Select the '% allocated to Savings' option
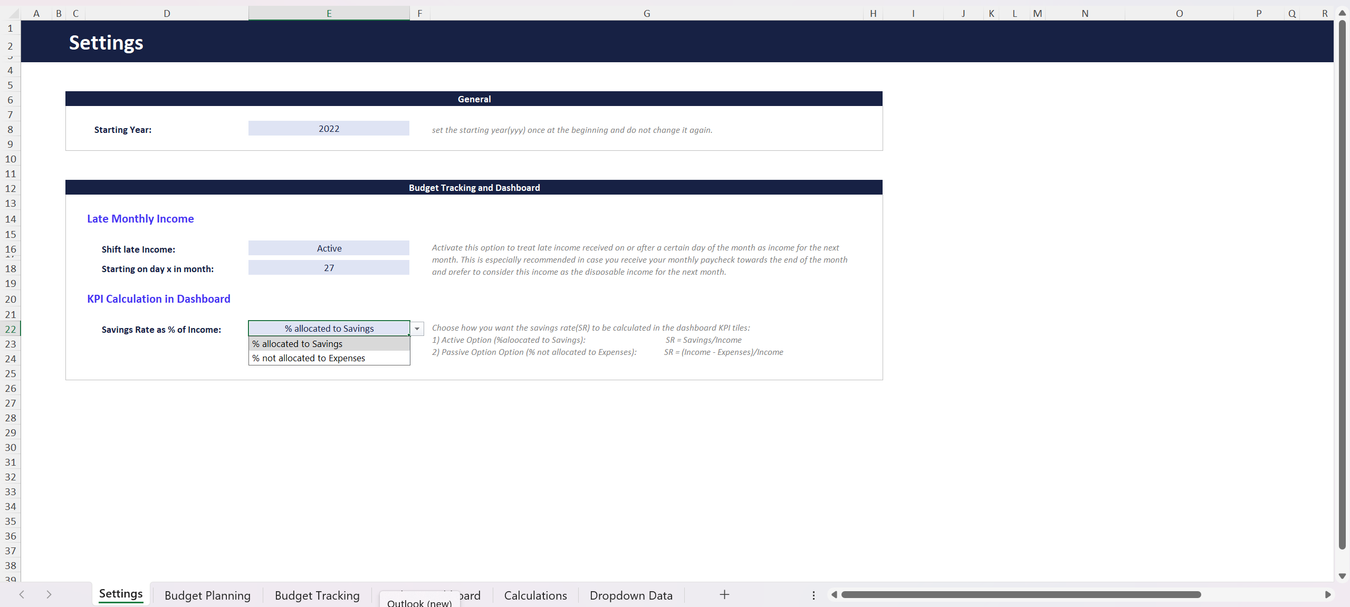Viewport: 1350px width, 607px height. pyautogui.click(x=297, y=343)
